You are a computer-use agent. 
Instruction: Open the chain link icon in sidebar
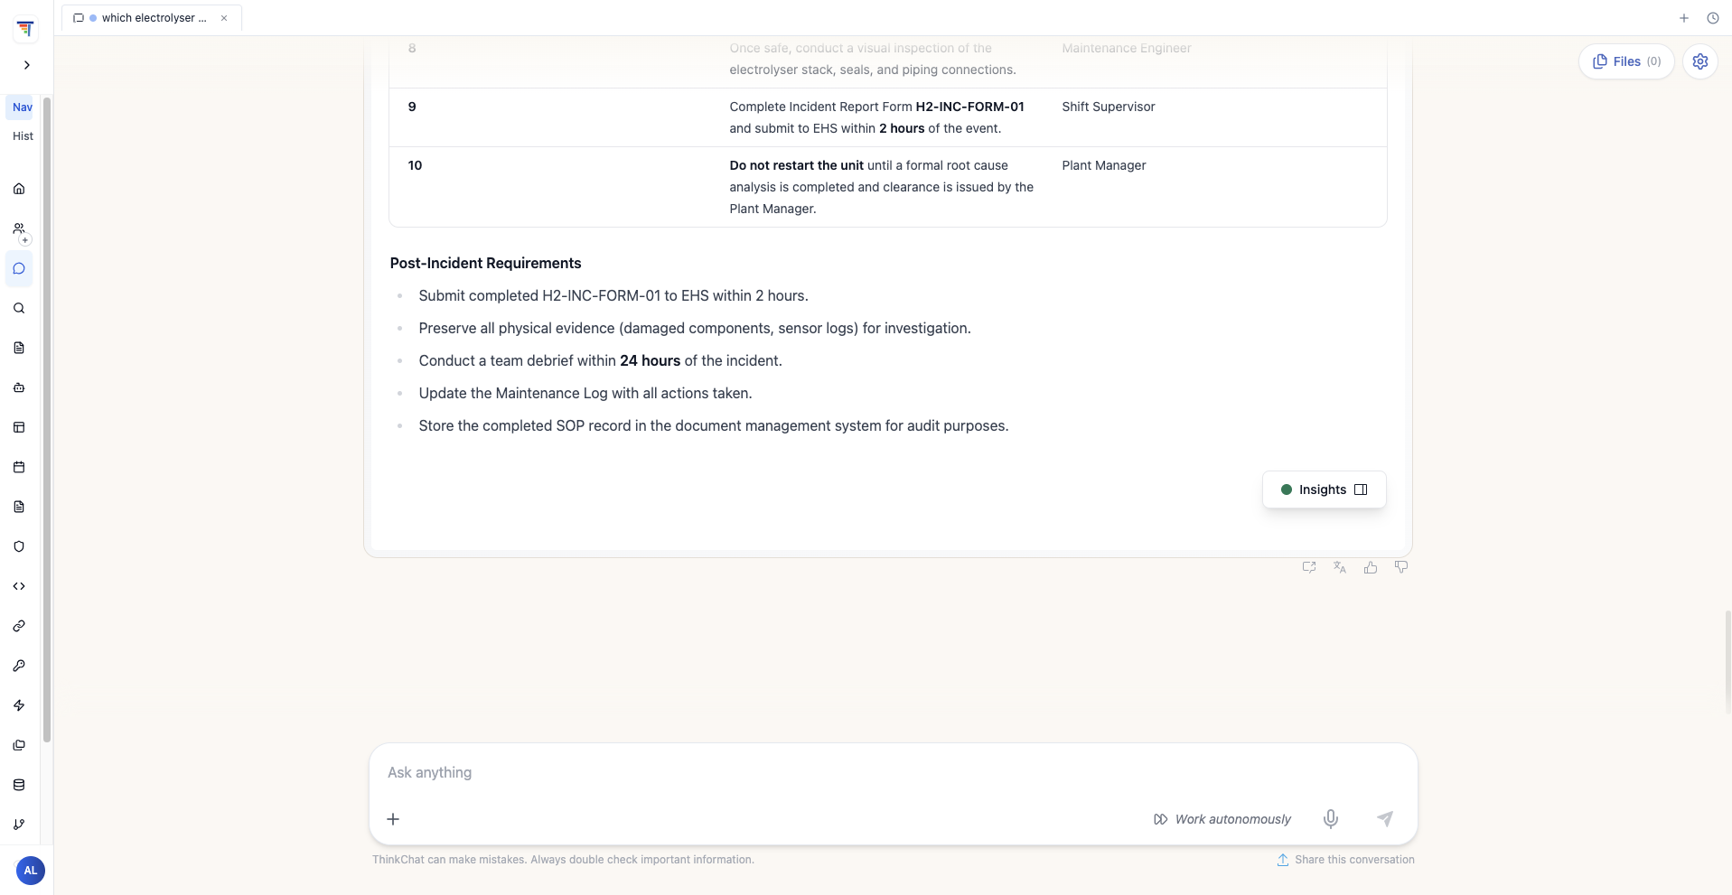19,626
